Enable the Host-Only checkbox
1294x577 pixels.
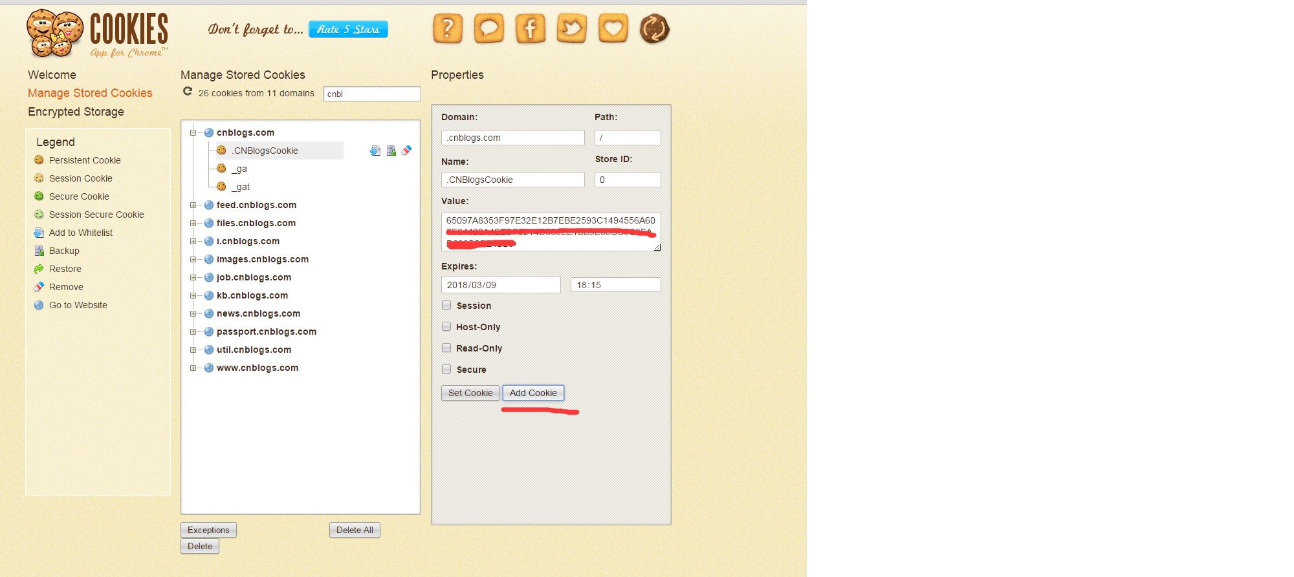(446, 326)
